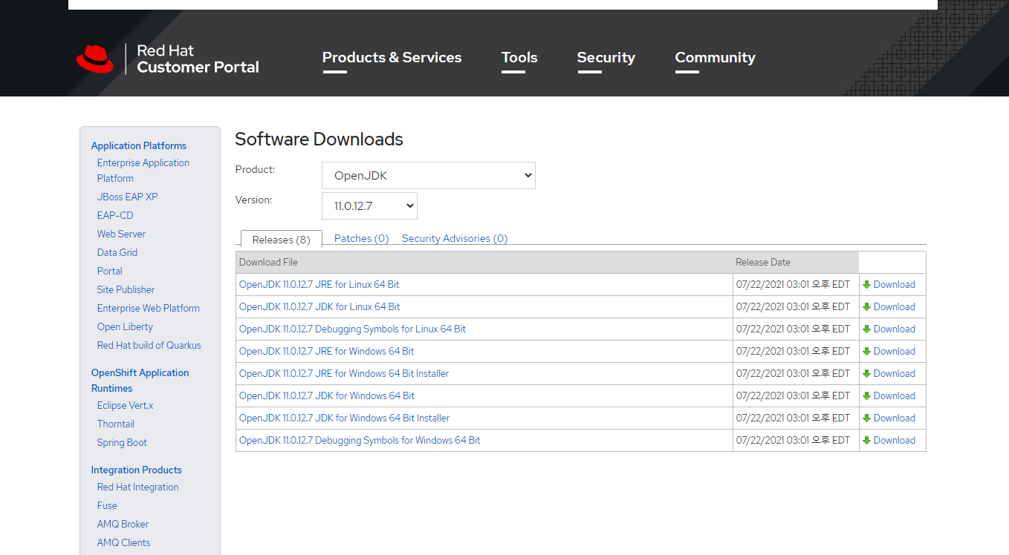Open OpenJDK 11.0.12.7 JDK for Linux 64 Bit

point(319,307)
